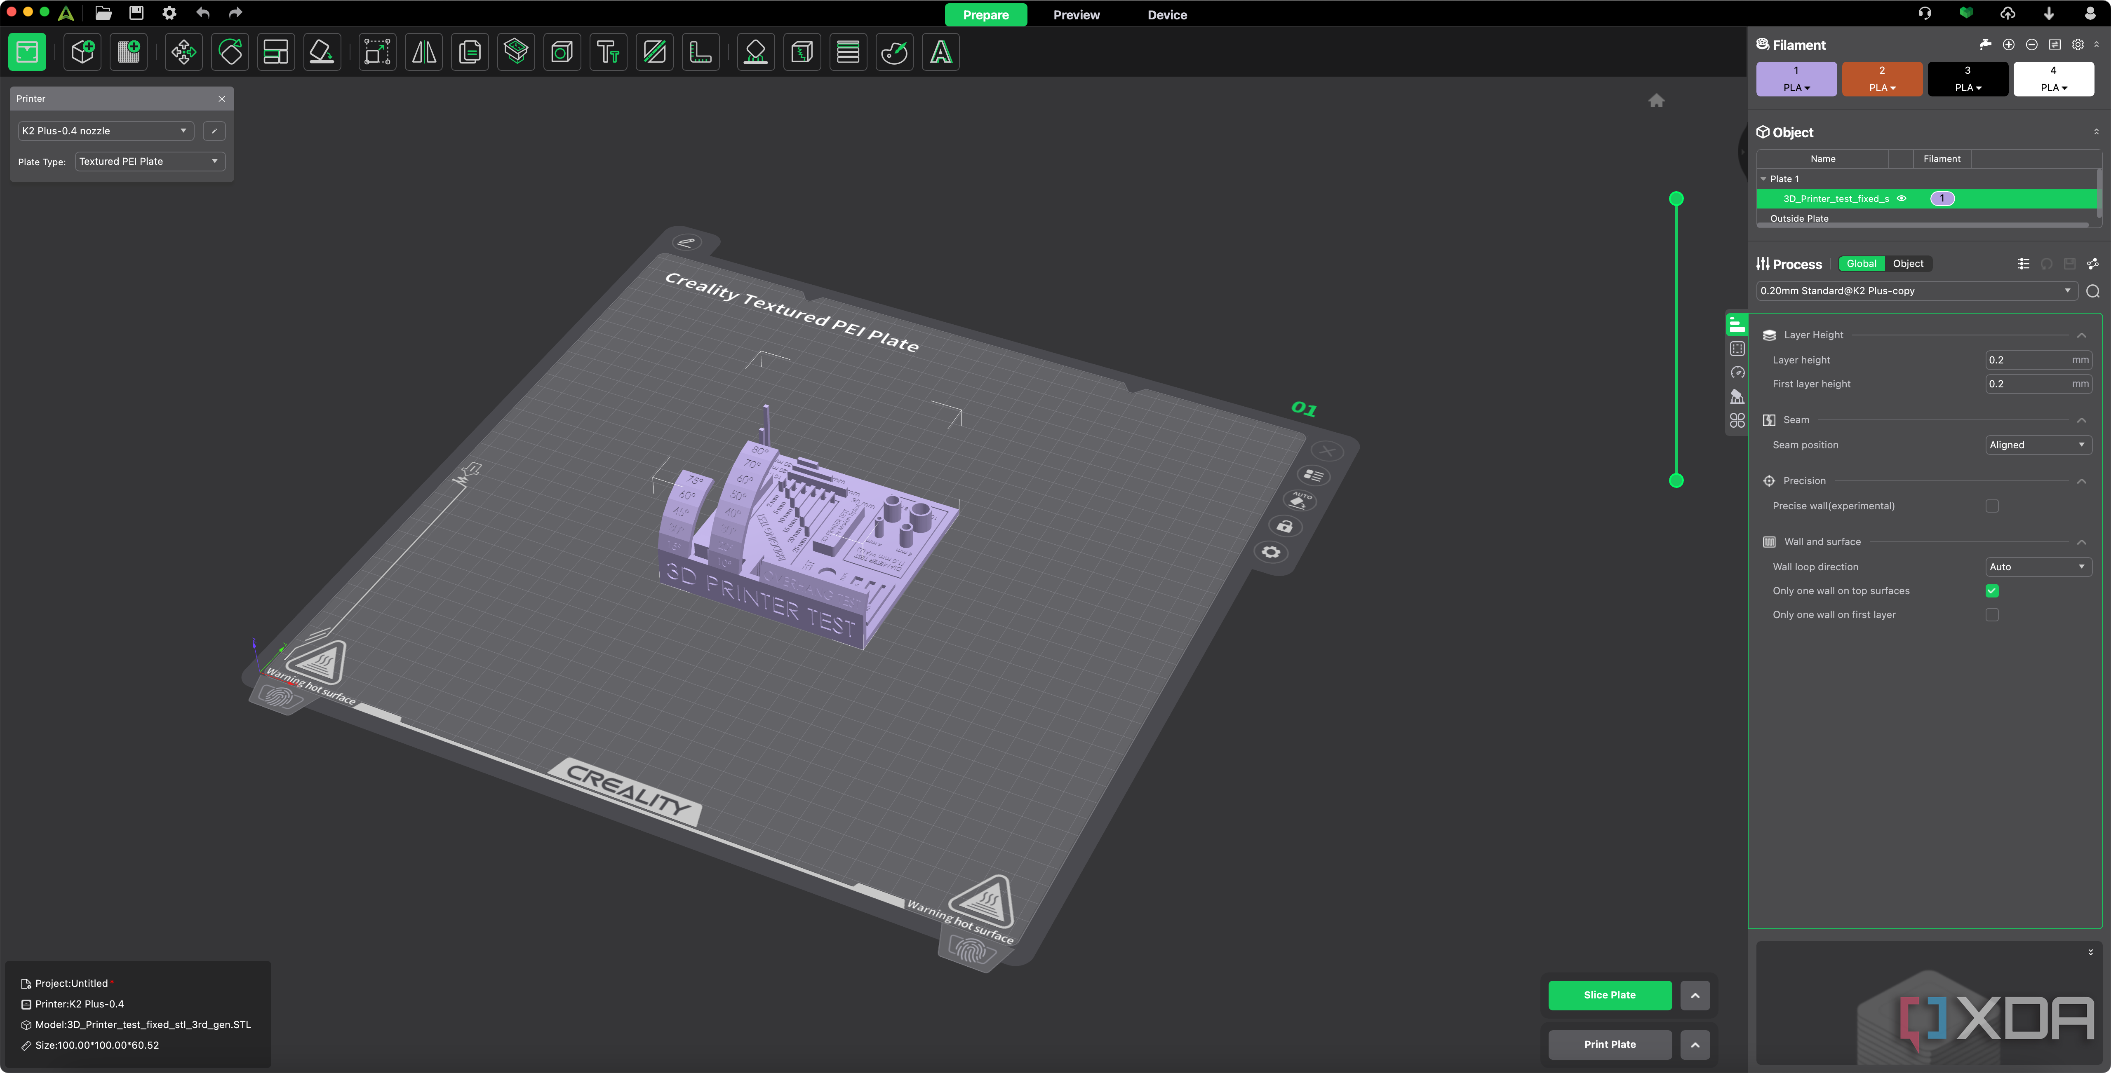Viewport: 2111px width, 1073px height.
Task: Switch process settings to Object
Action: click(x=1908, y=264)
